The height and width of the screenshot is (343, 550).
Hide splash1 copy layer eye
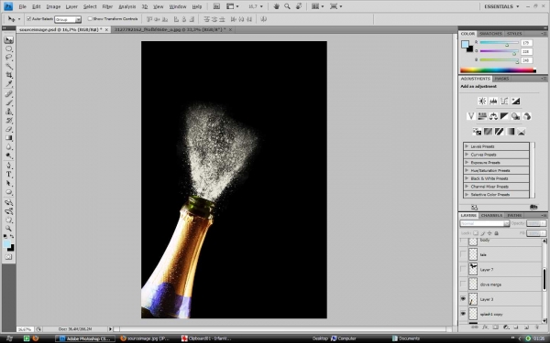pos(463,314)
